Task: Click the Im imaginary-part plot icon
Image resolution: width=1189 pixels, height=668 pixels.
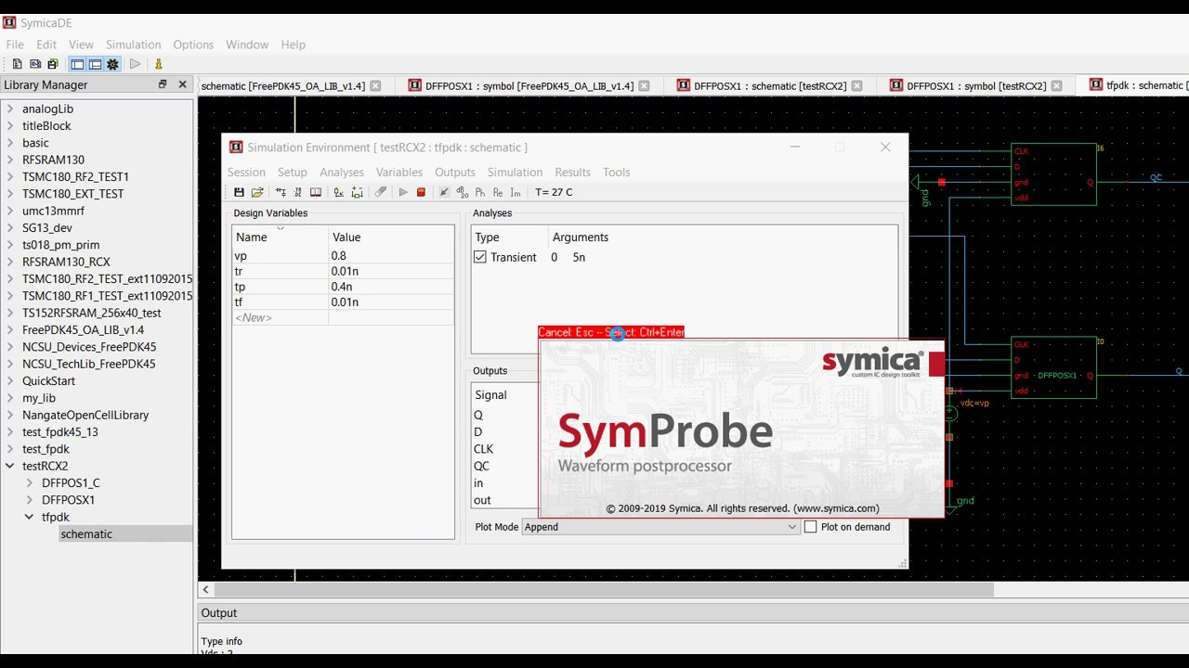Action: [516, 192]
